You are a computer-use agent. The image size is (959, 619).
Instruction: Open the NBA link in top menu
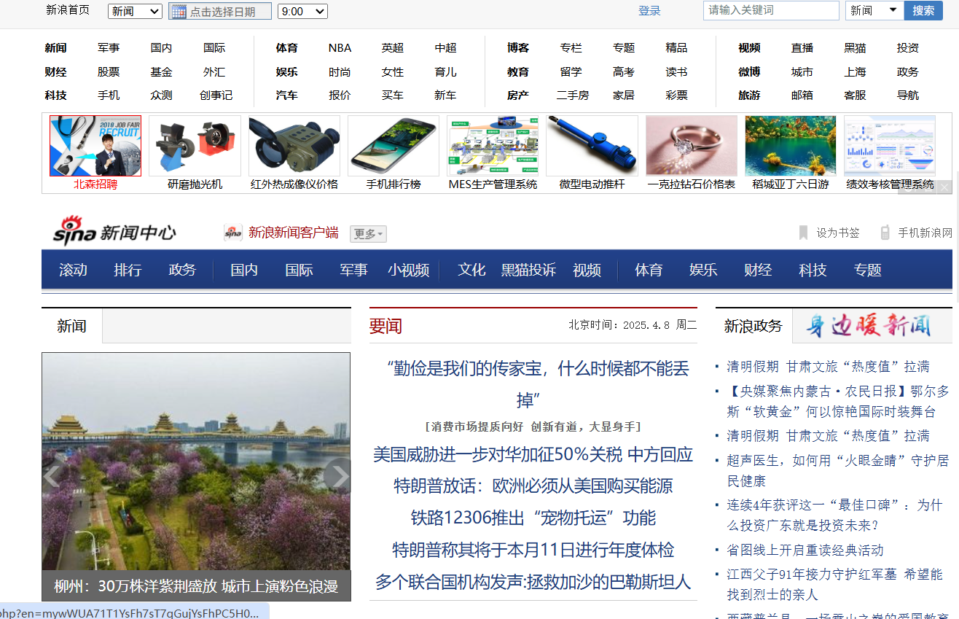[340, 47]
